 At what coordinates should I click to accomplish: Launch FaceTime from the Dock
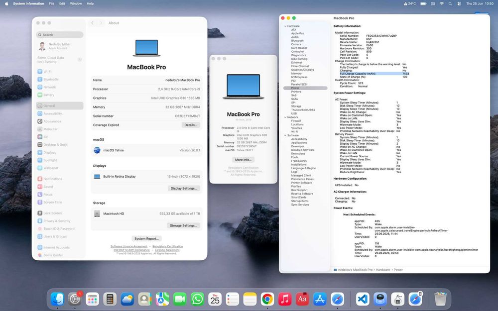click(x=180, y=299)
